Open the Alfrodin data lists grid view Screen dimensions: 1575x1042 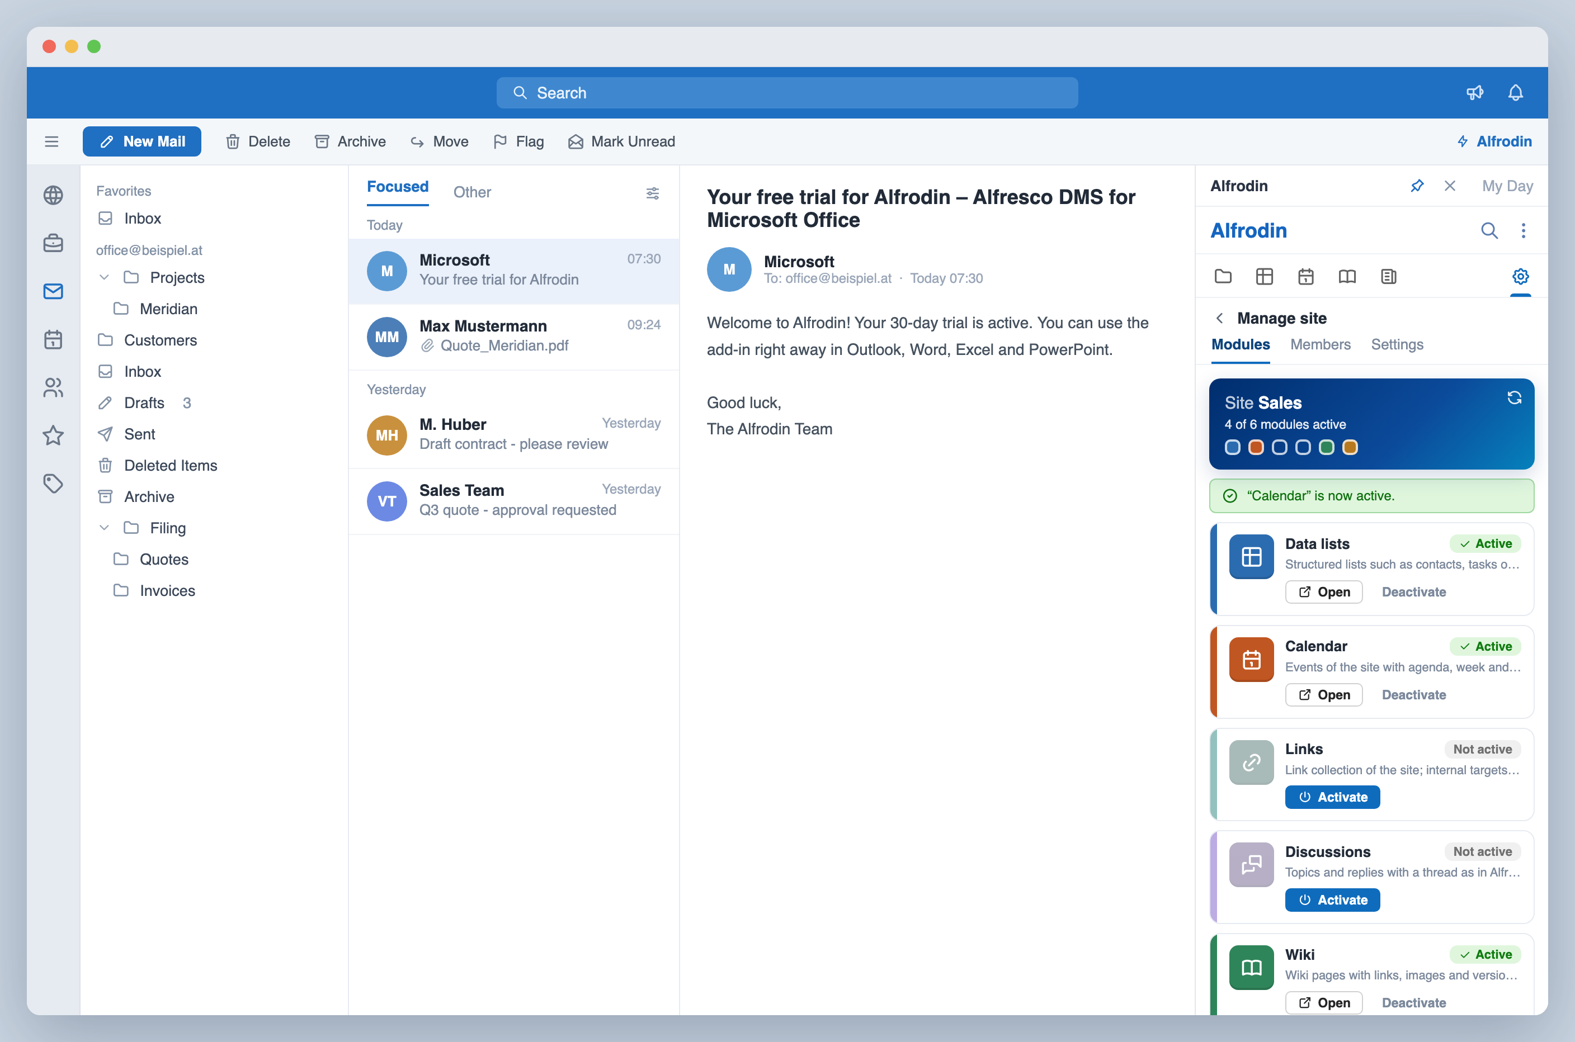1264,277
